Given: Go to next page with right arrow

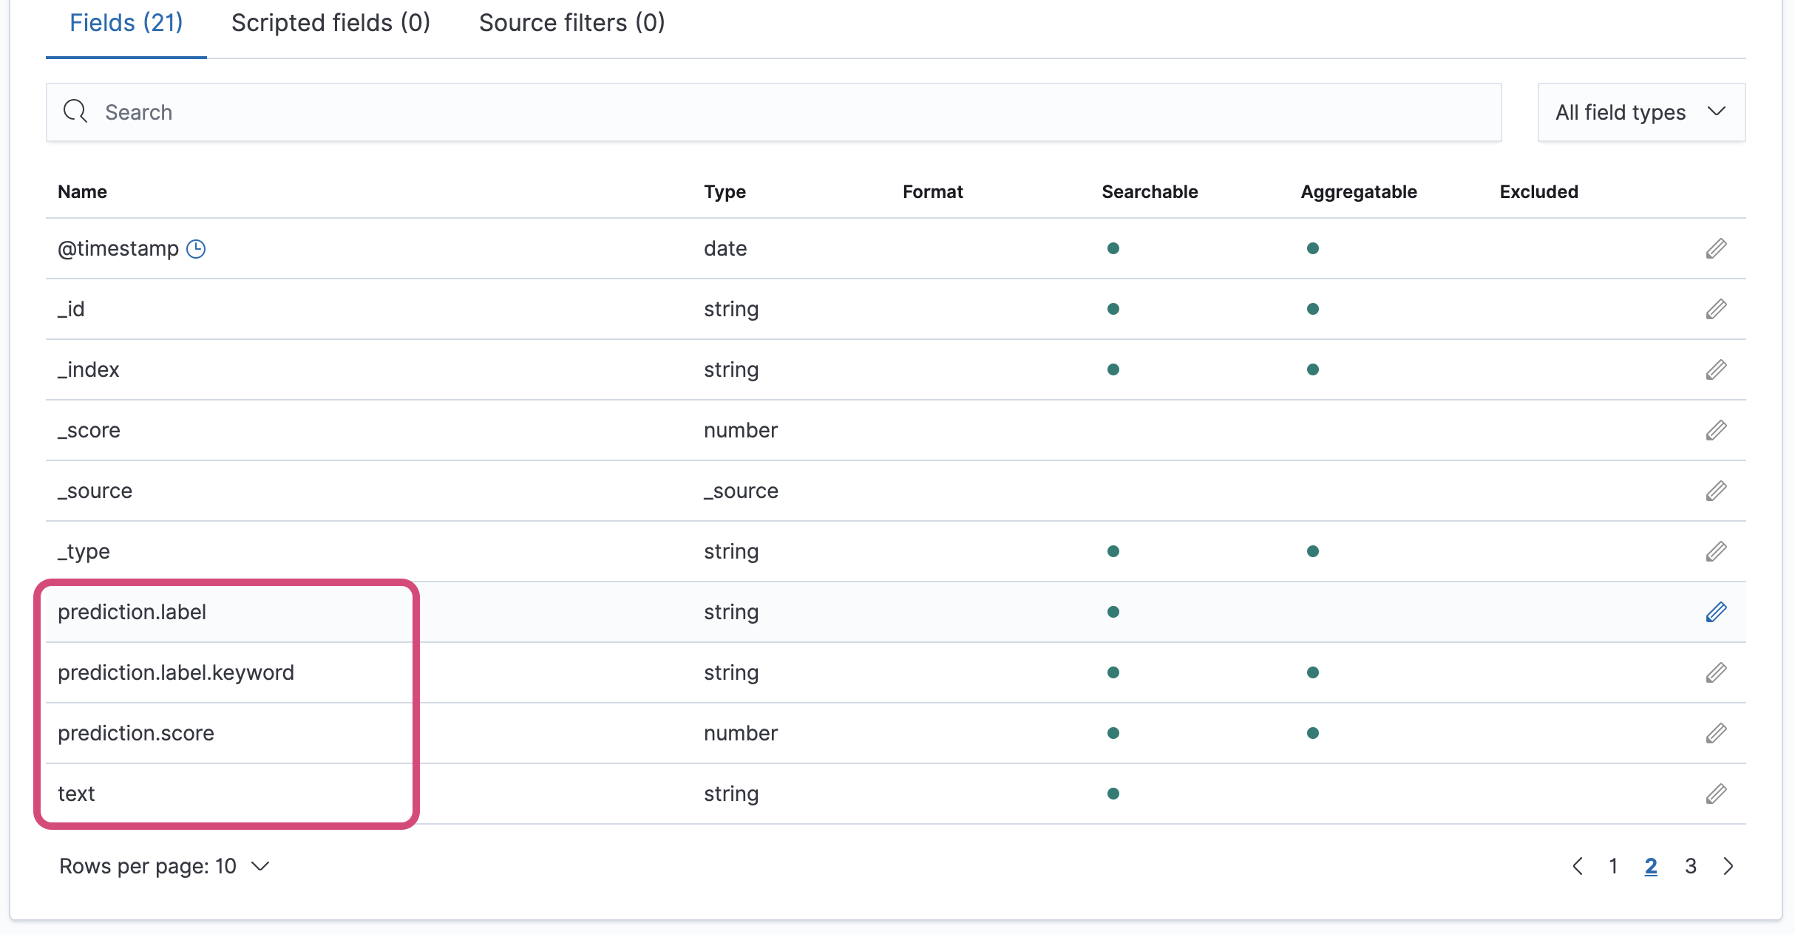Looking at the screenshot, I should 1728,866.
